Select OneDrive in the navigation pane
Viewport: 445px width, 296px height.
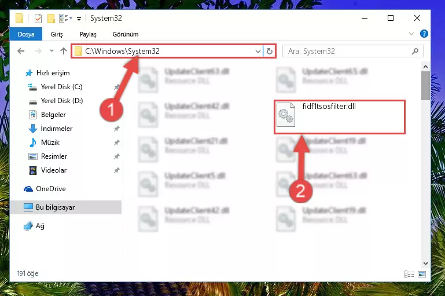51,189
